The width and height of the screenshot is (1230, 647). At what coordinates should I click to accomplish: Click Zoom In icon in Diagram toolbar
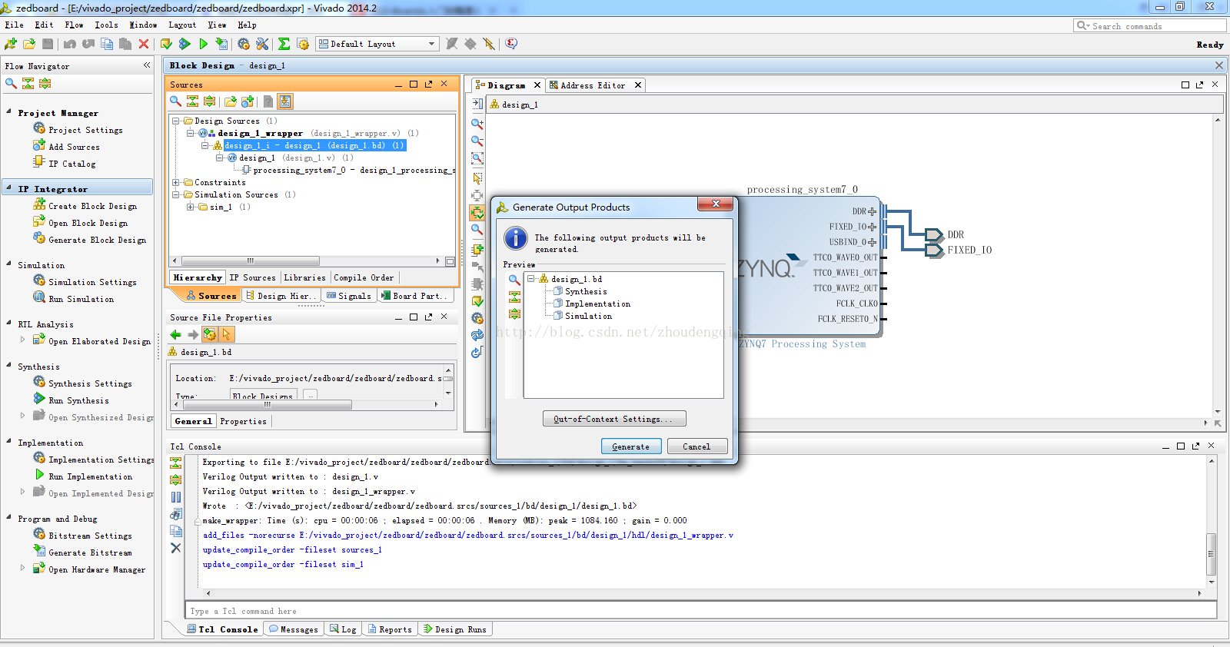point(477,123)
